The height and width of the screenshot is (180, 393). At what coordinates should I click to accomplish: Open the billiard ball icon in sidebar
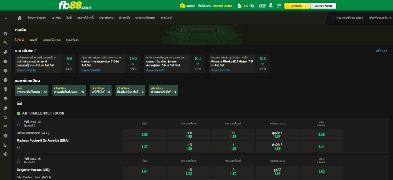click(5, 154)
